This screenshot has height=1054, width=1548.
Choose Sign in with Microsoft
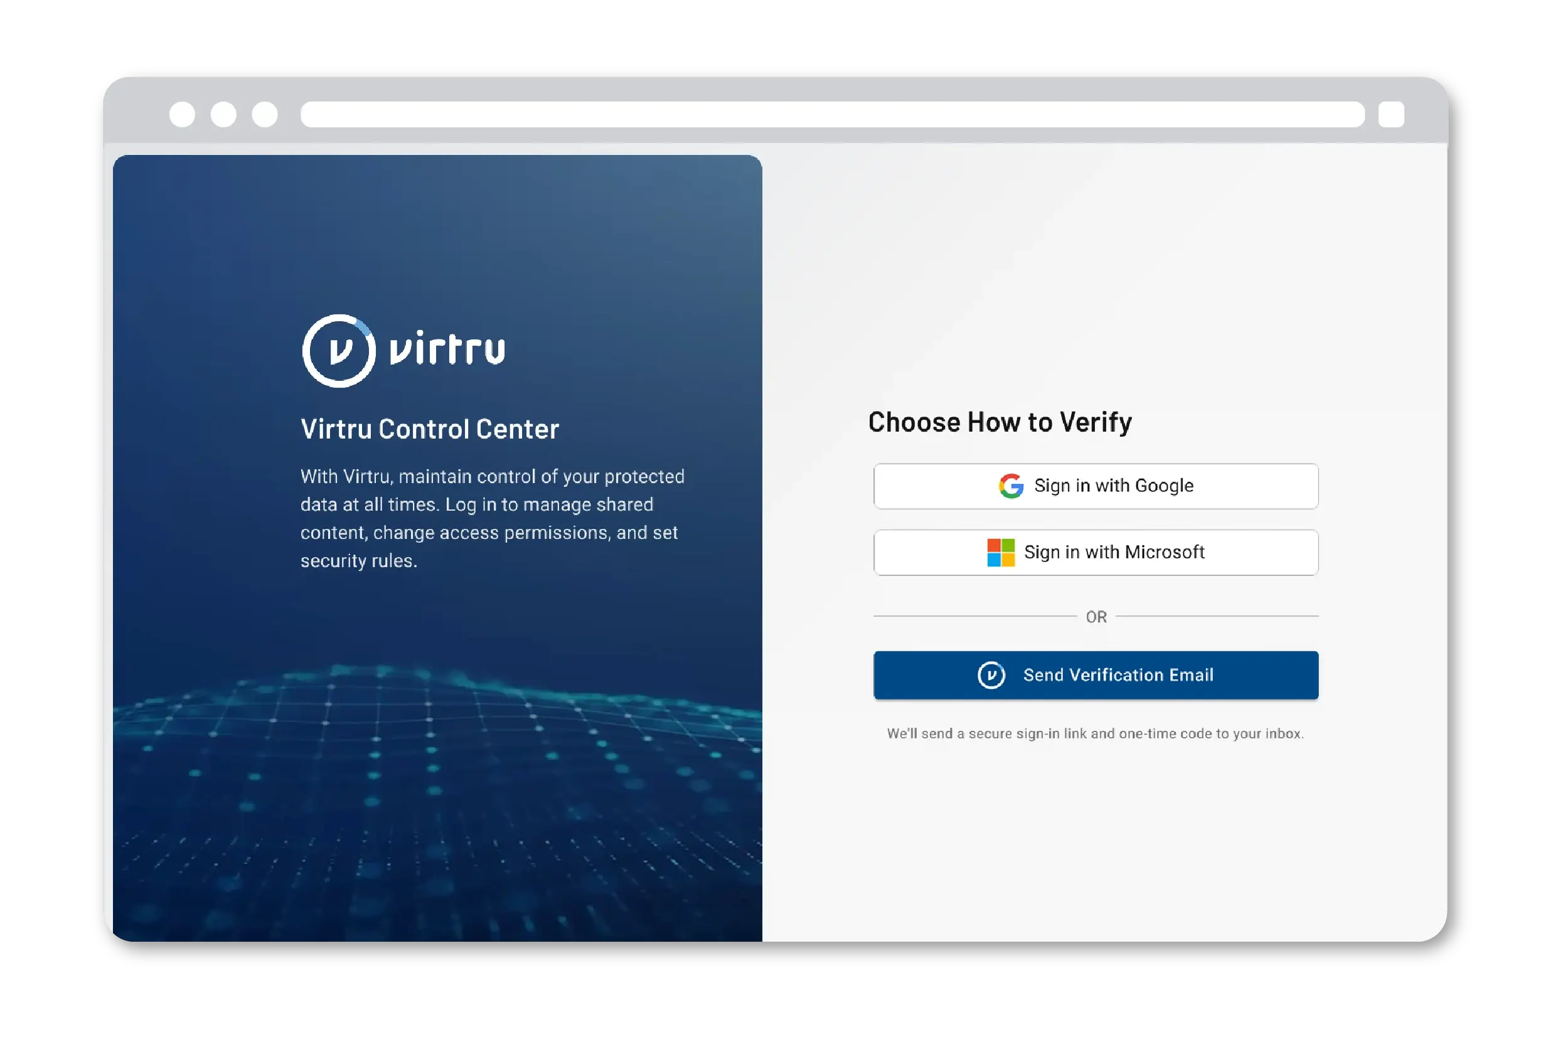point(1096,552)
